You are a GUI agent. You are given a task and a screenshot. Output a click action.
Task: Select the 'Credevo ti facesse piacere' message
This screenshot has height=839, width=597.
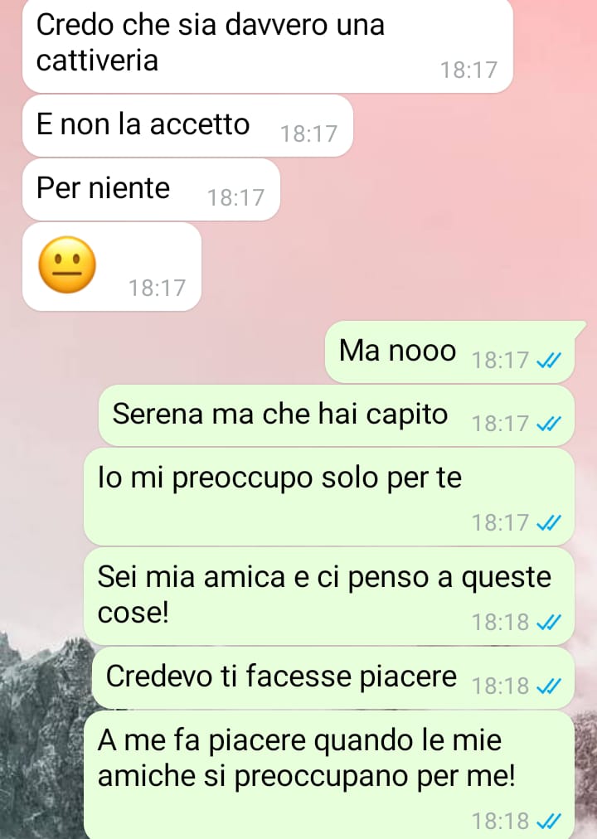coord(333,678)
